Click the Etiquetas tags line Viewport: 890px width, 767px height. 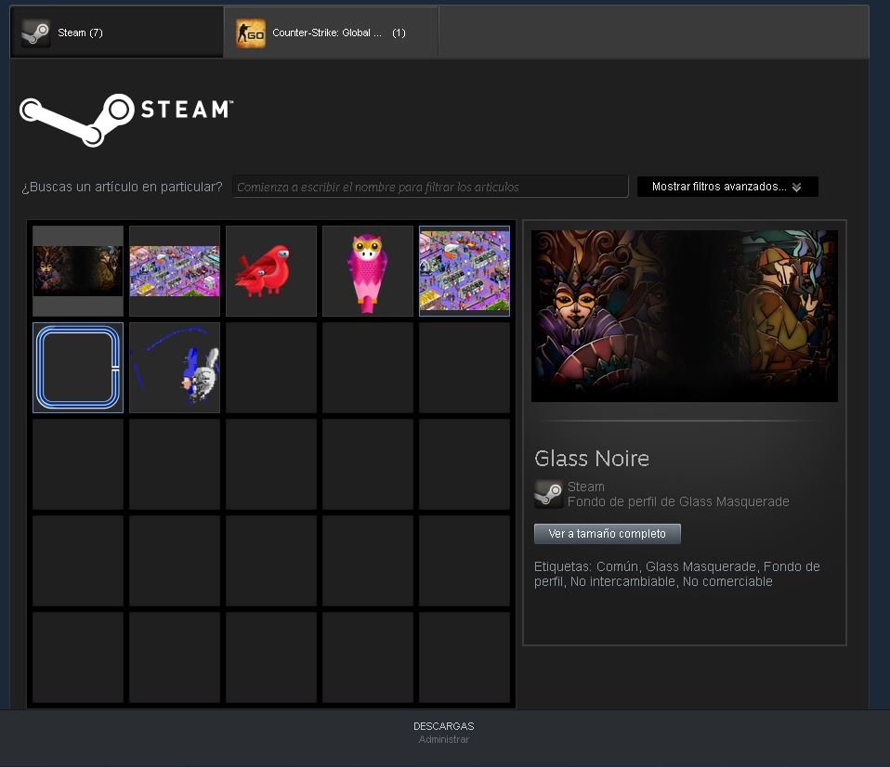tap(677, 574)
